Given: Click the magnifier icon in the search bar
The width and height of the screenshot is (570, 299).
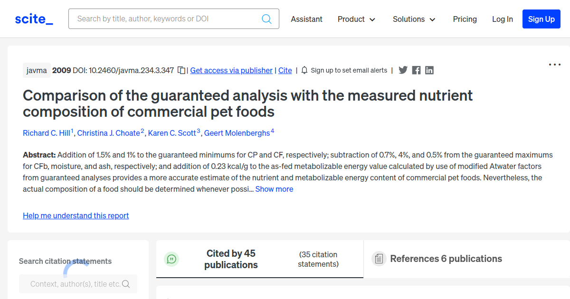Looking at the screenshot, I should coord(266,19).
